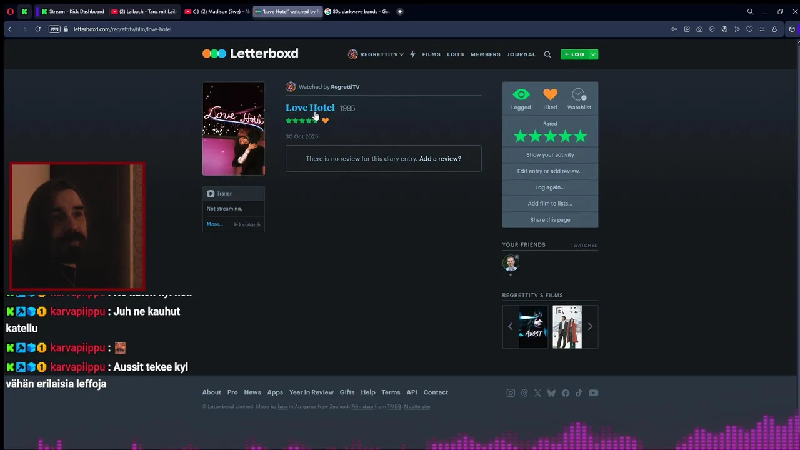800x450 pixels.
Task: Go back to previous page
Action: (x=9, y=29)
